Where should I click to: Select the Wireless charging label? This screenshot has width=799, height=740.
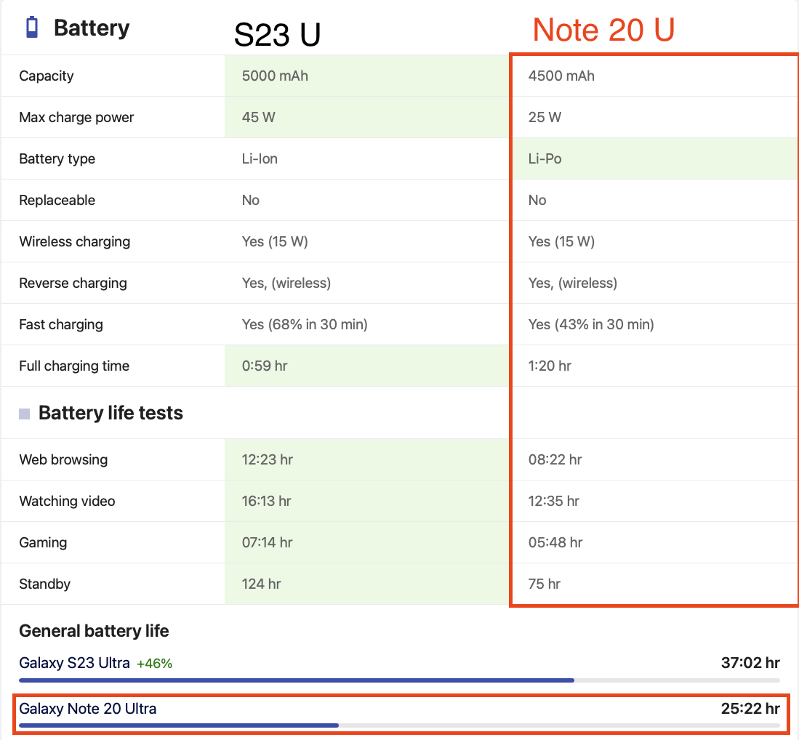pos(74,241)
